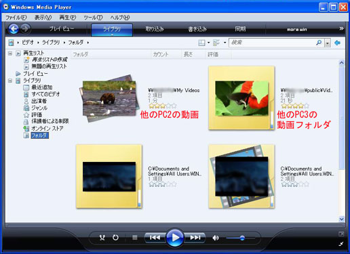Click the volume slider
The image size is (350, 254).
click(241, 238)
